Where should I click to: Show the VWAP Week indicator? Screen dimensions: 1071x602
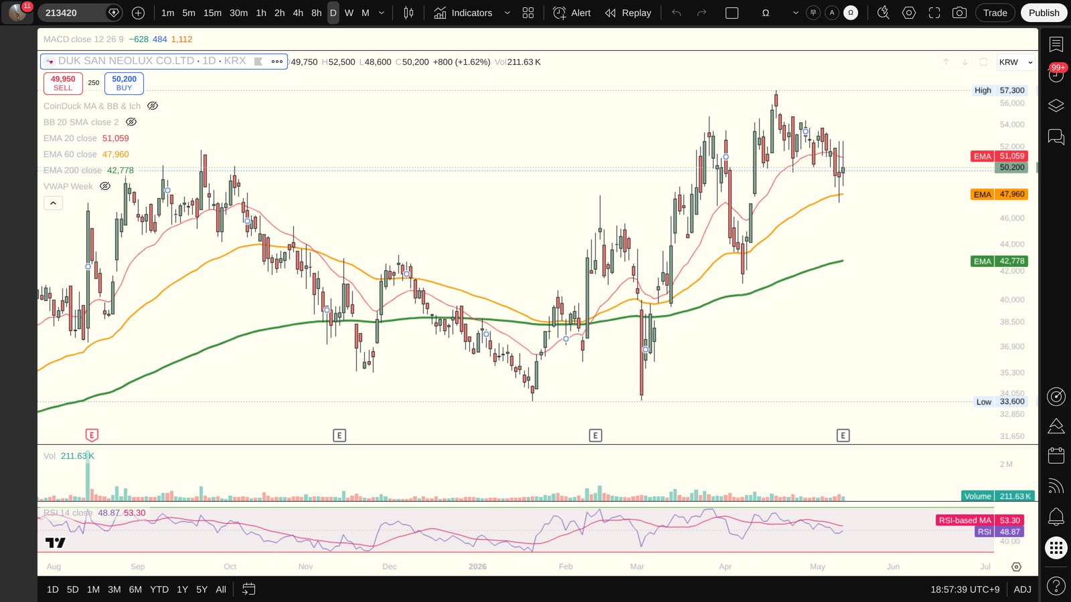(105, 186)
